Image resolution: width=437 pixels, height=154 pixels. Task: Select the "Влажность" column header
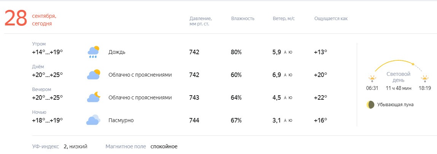243,19
